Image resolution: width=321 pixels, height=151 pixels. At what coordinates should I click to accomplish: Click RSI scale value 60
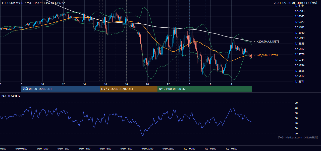(296, 113)
